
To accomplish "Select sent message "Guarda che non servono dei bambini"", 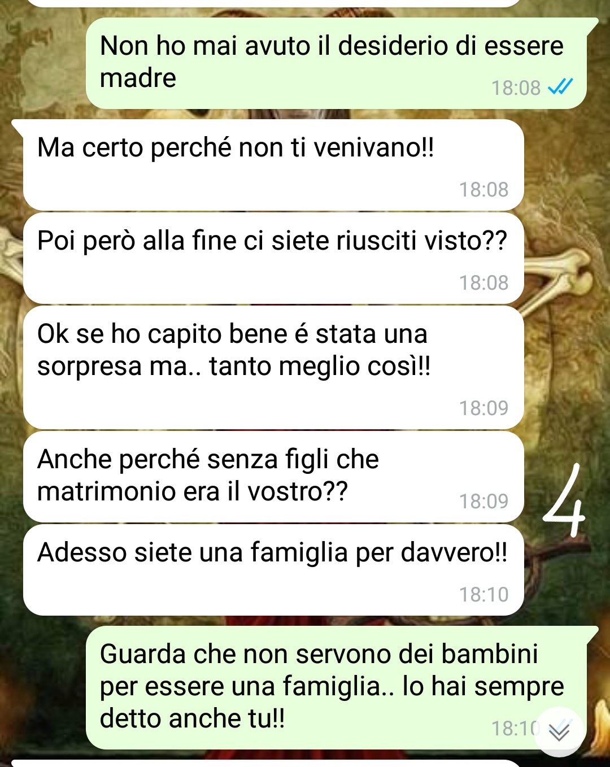I will pos(336,687).
